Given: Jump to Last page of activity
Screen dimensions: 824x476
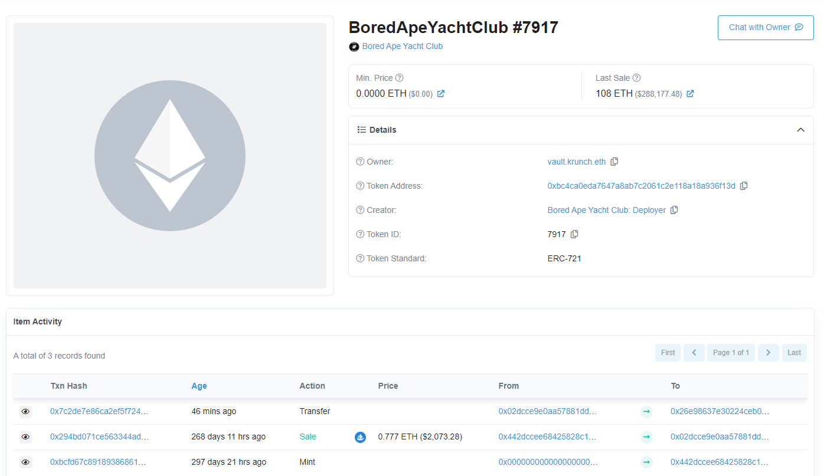Looking at the screenshot, I should tap(794, 353).
